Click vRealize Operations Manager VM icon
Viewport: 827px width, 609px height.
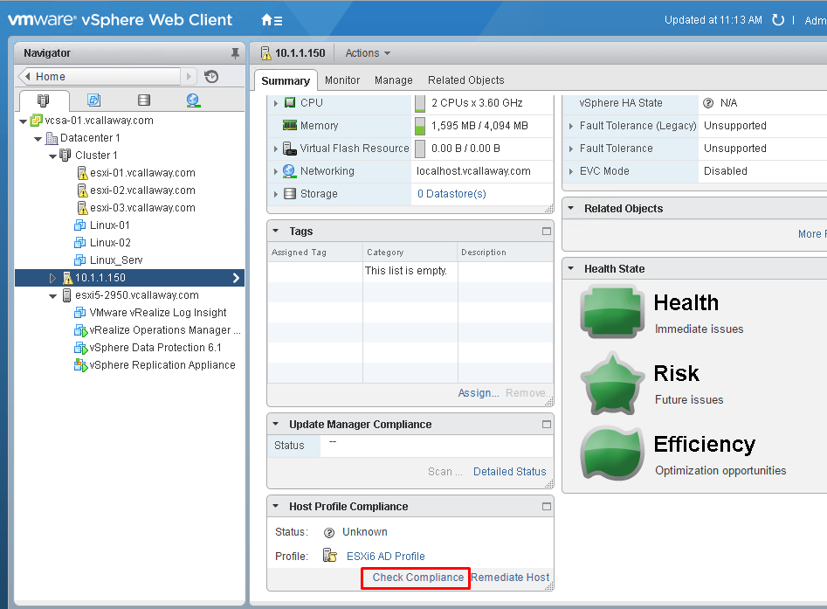tap(80, 330)
